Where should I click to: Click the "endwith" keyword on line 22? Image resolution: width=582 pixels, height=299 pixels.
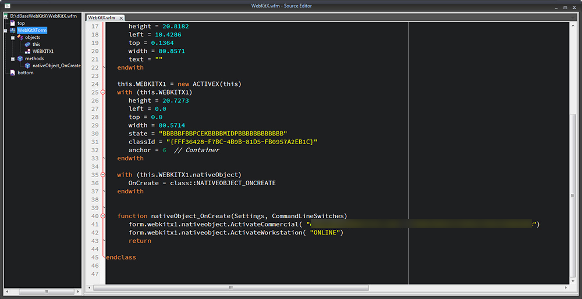click(130, 67)
